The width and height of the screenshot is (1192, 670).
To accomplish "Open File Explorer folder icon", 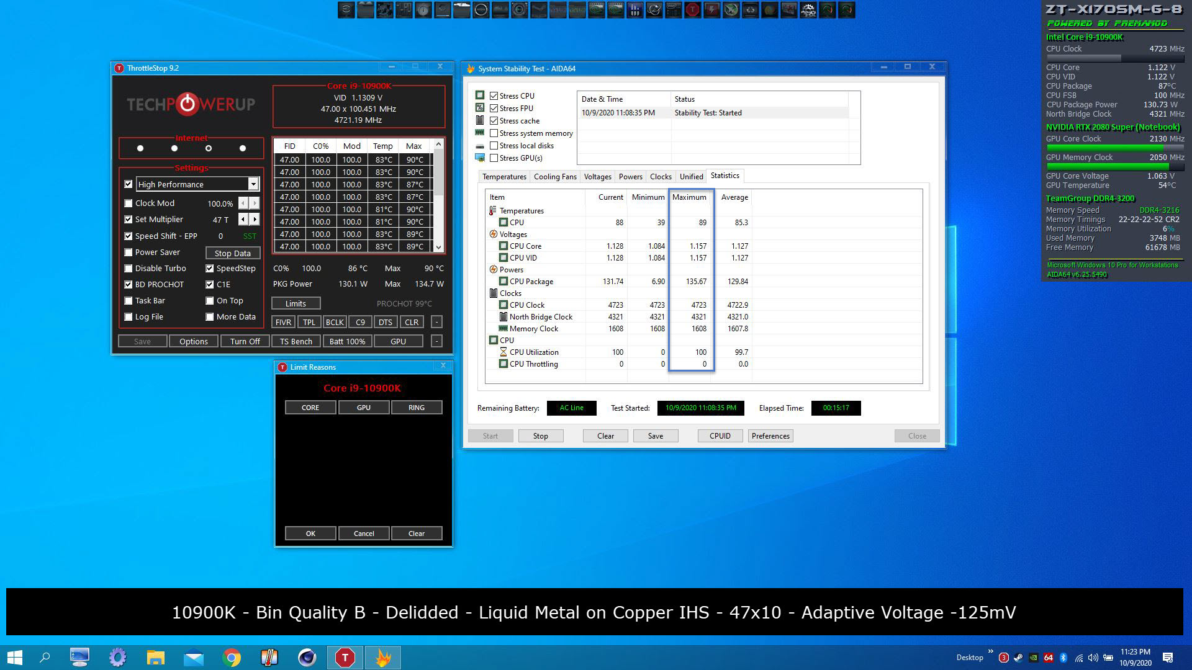I will [x=155, y=657].
